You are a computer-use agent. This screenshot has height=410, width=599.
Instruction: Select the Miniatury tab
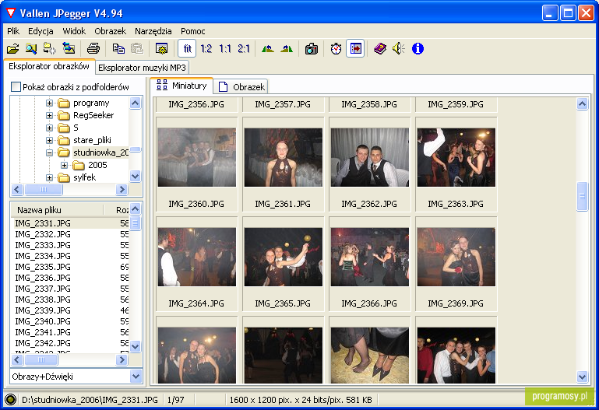(181, 86)
